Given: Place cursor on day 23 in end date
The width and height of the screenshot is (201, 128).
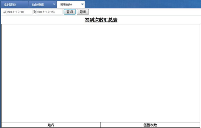Looking at the screenshot, I should [x=53, y=12].
